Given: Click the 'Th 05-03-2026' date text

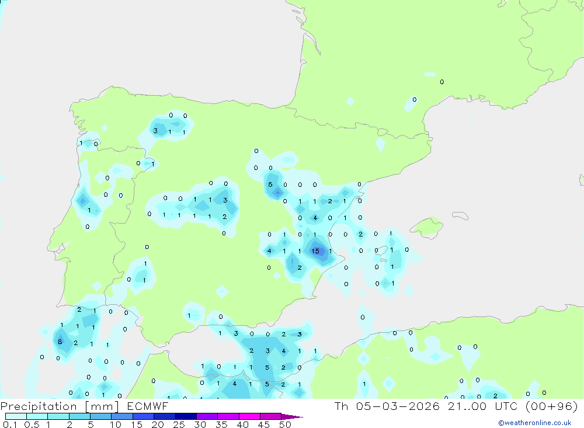Looking at the screenshot, I should tap(387, 406).
